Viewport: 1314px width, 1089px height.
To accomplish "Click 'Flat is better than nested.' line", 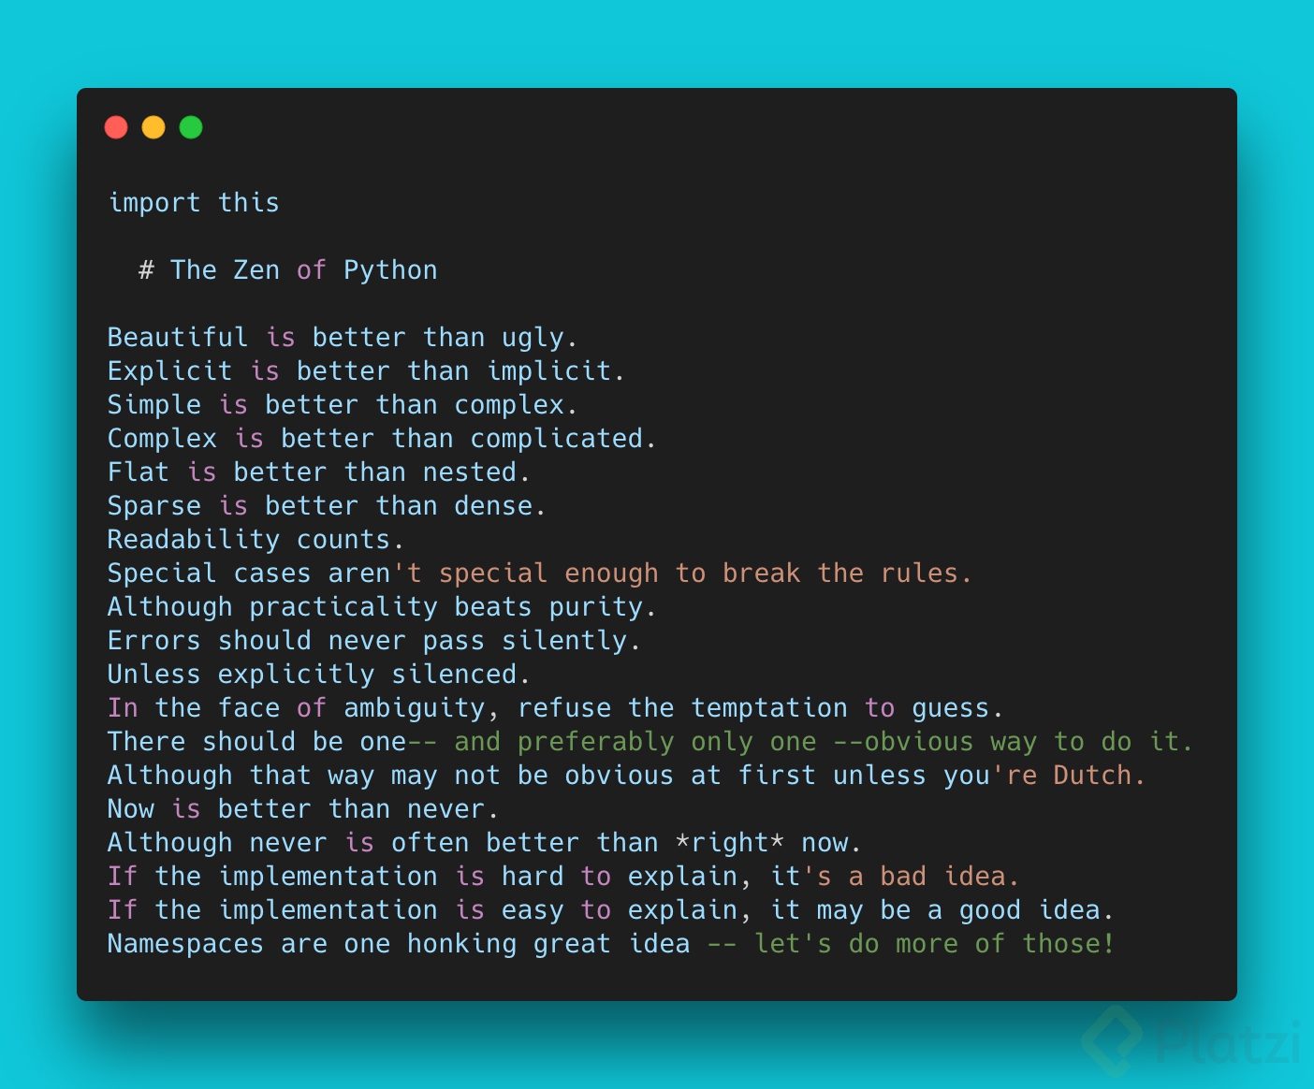I will point(319,472).
